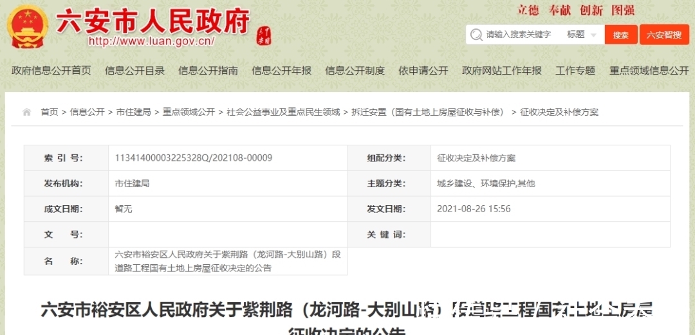695x335 pixels.
Task: Click 信息公开 breadcrumb link
Action: click(87, 112)
